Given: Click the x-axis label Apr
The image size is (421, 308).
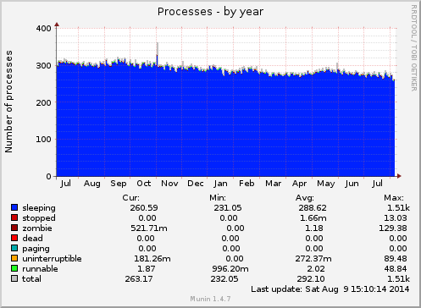Looking at the screenshot, I should (x=300, y=184).
